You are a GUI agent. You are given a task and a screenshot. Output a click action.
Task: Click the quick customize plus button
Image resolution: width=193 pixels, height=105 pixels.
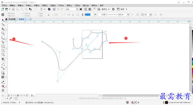(161, 15)
